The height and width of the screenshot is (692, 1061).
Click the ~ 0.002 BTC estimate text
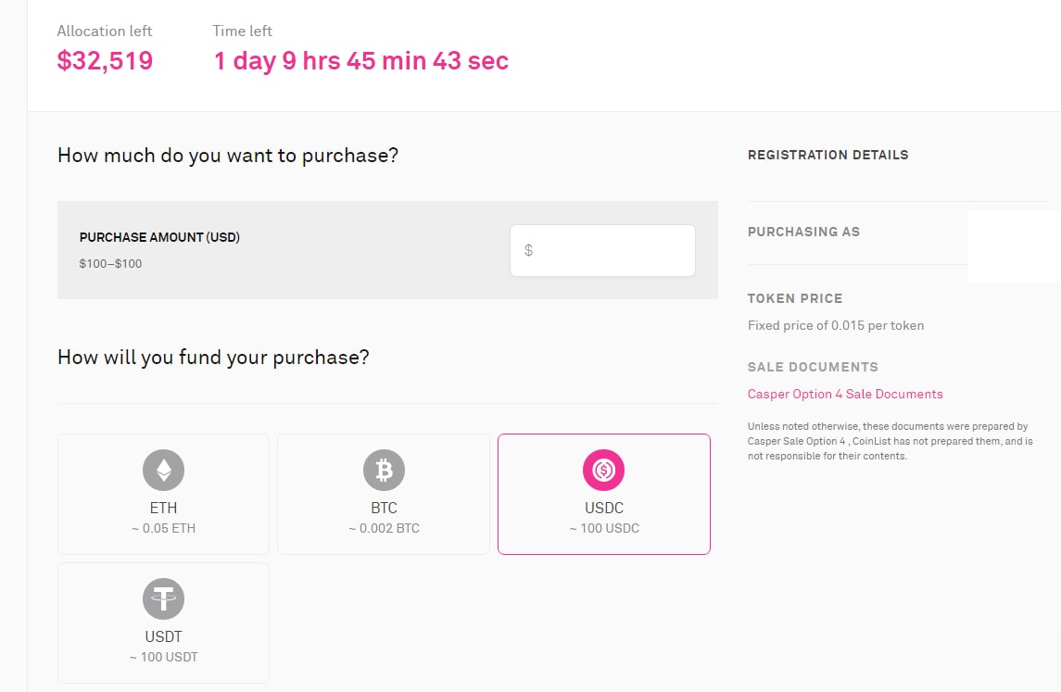(384, 528)
